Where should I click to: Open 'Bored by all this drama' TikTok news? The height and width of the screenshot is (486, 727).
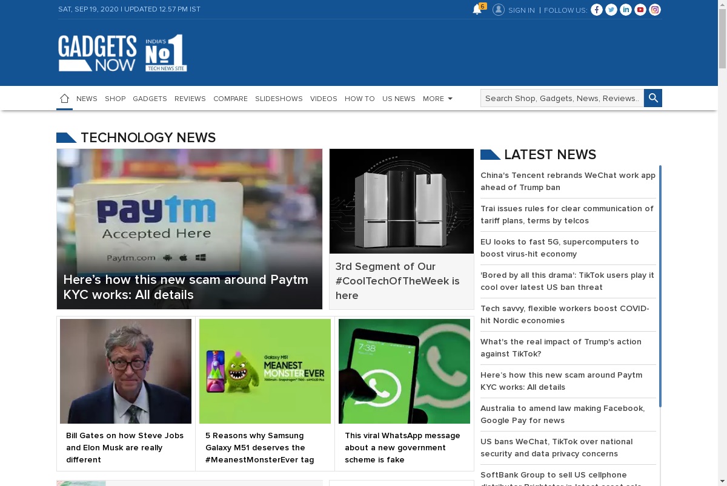point(567,281)
